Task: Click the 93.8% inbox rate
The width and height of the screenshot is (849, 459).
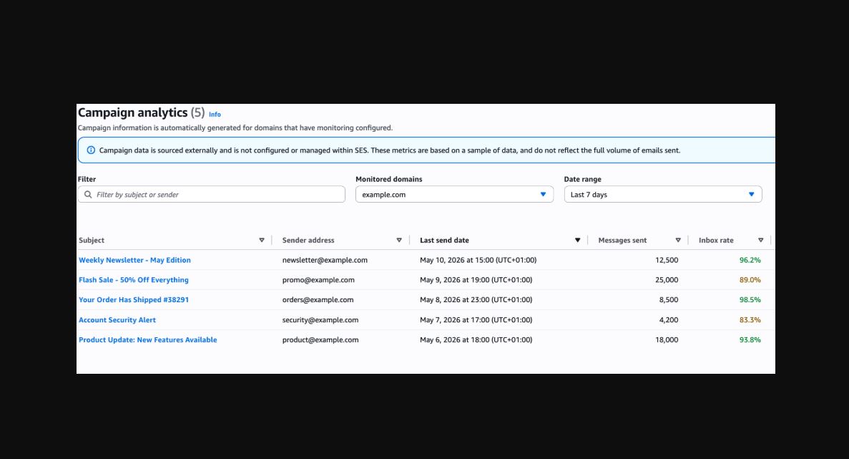Action: click(750, 340)
